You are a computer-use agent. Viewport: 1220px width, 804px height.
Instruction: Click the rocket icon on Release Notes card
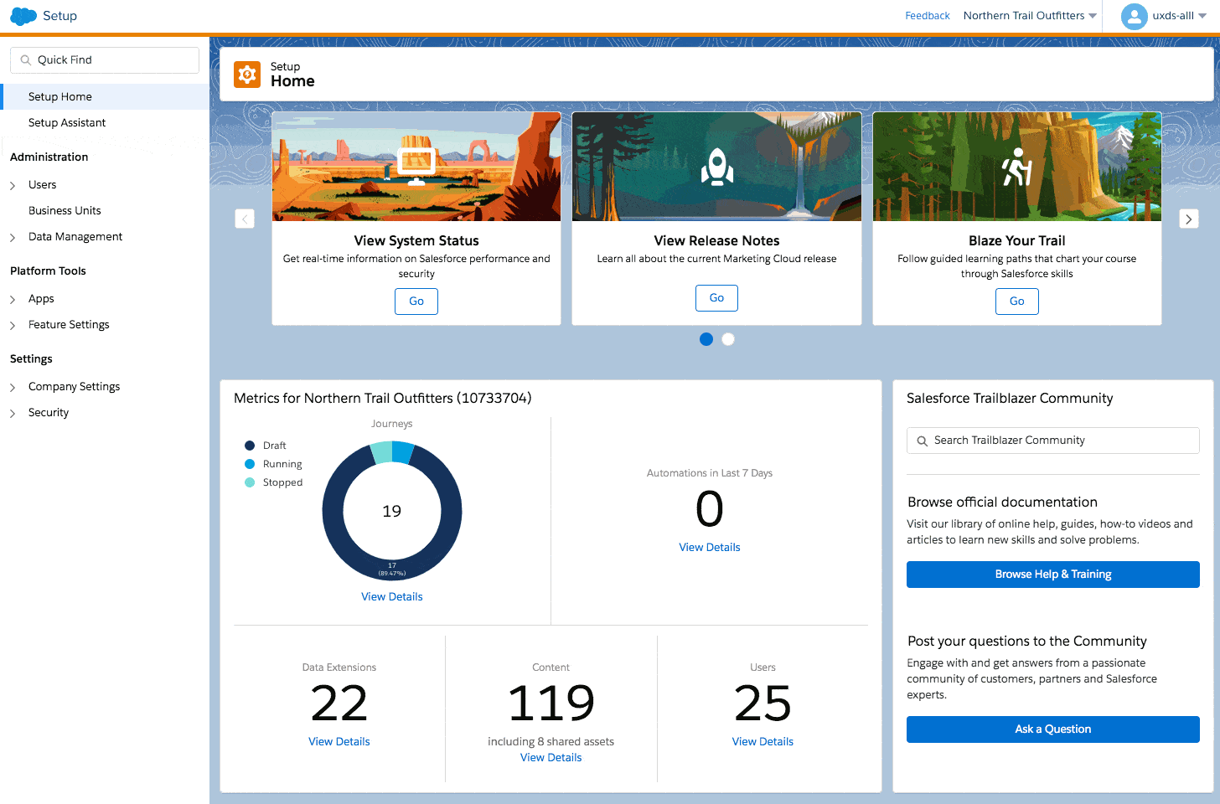[717, 167]
